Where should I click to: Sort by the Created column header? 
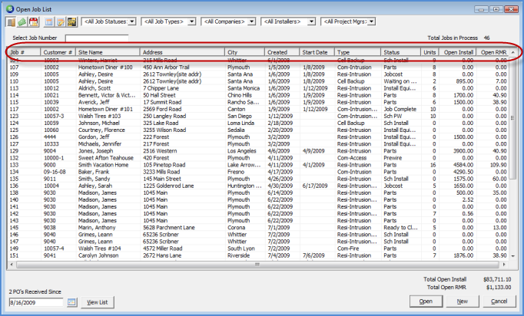coord(282,52)
